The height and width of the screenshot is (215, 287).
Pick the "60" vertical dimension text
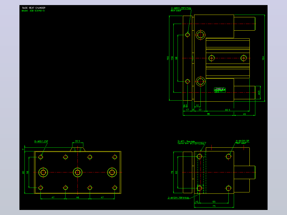point(176,172)
